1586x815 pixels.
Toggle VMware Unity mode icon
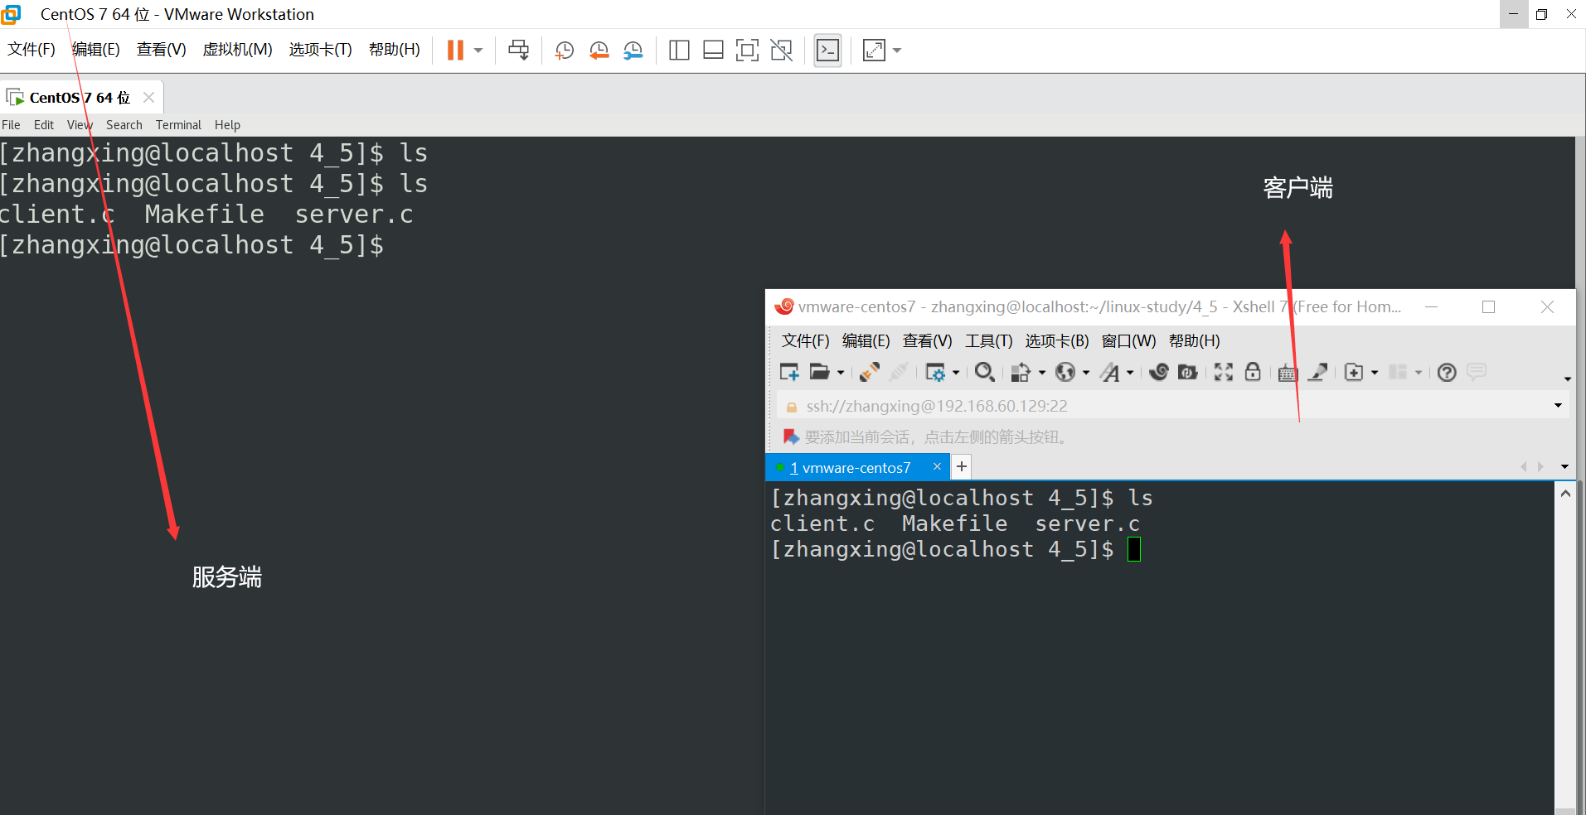(x=781, y=51)
